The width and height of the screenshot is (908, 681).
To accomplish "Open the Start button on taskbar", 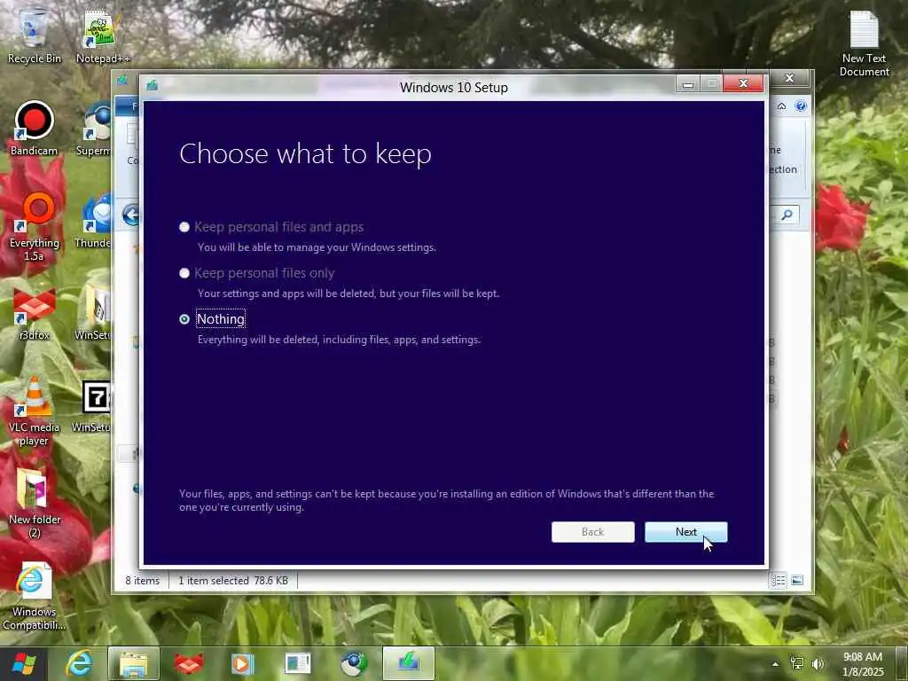I will point(24,663).
